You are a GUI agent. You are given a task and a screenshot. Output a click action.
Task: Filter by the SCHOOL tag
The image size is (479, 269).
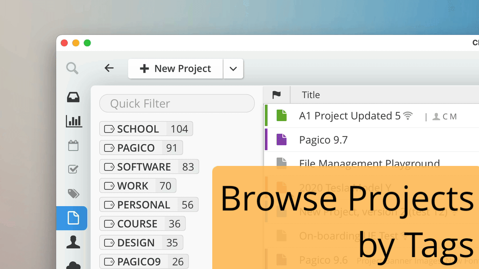tap(146, 129)
